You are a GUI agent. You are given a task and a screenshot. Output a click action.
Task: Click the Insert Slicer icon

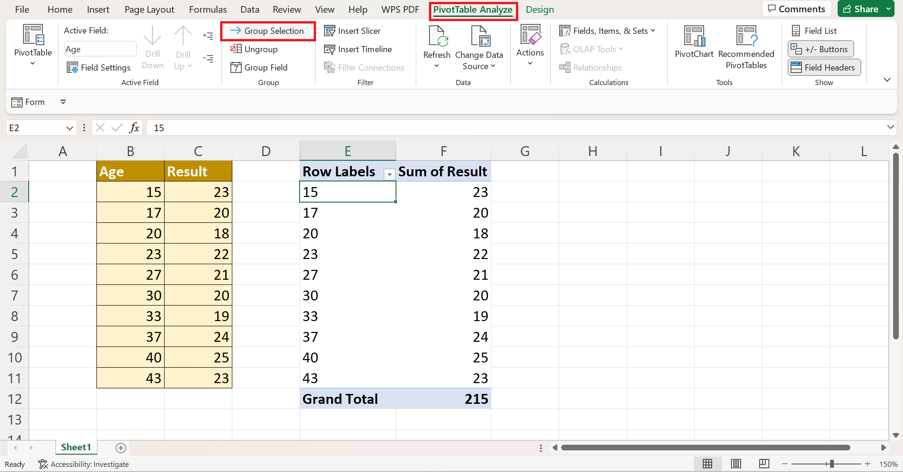click(330, 31)
